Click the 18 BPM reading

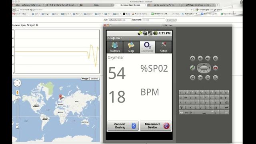click(x=117, y=97)
